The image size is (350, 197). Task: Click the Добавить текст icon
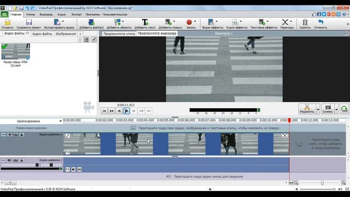click(145, 22)
